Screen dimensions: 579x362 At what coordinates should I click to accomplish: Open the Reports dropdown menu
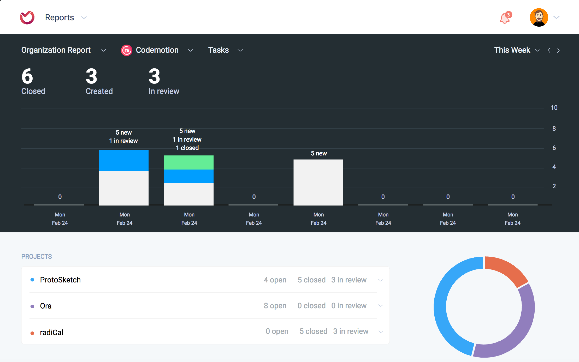click(84, 18)
